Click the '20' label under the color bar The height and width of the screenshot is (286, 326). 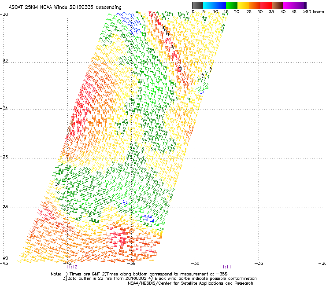pyautogui.click(x=237, y=12)
